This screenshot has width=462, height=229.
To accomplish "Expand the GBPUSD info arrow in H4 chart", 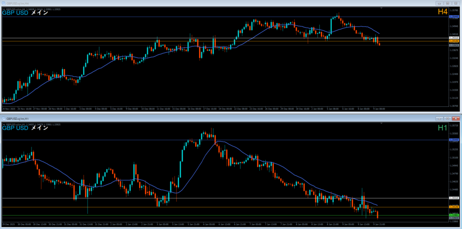I will tap(4, 9).
